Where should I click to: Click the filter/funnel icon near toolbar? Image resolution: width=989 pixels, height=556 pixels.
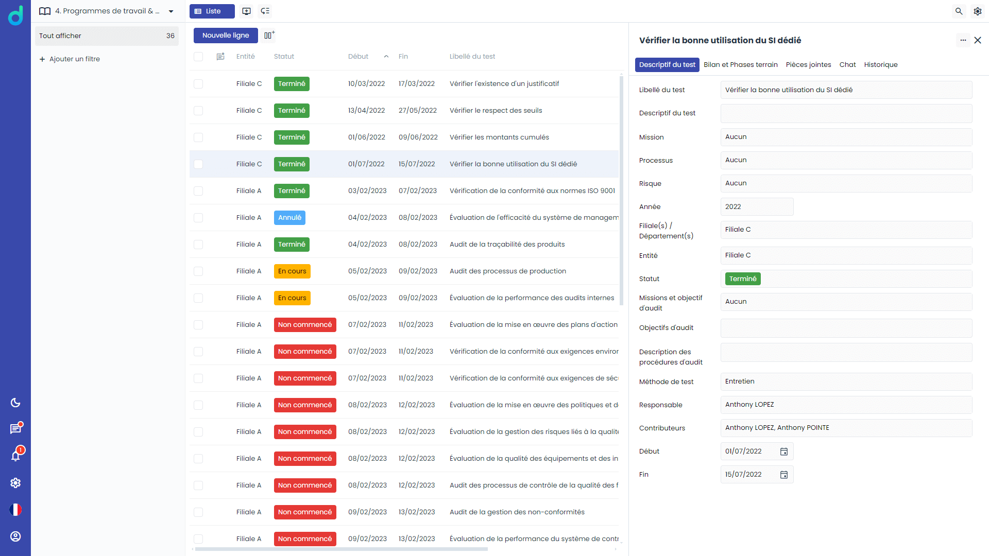point(266,11)
